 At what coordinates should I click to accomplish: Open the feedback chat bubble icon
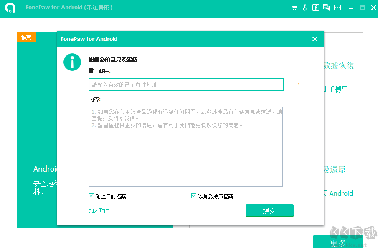pos(326,7)
